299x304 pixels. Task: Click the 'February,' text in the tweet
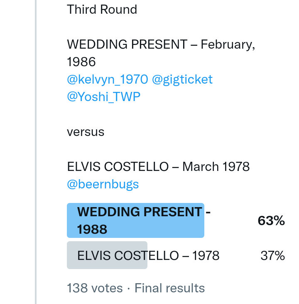pos(228,44)
